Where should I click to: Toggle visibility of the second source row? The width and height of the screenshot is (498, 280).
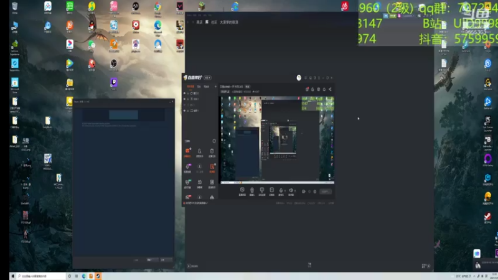point(184,99)
